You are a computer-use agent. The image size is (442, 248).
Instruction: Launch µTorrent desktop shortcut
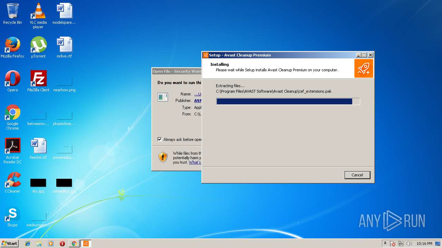click(x=38, y=48)
